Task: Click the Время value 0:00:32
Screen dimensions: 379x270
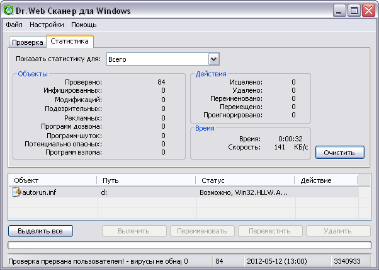Action: point(290,139)
